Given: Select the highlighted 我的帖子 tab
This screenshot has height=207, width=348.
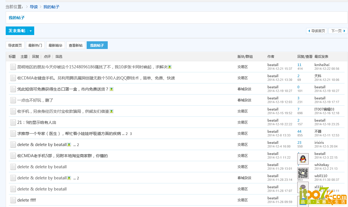Looking at the screenshot, I should 97,45.
